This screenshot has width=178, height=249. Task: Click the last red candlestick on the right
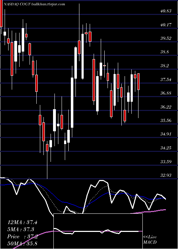tap(138, 81)
